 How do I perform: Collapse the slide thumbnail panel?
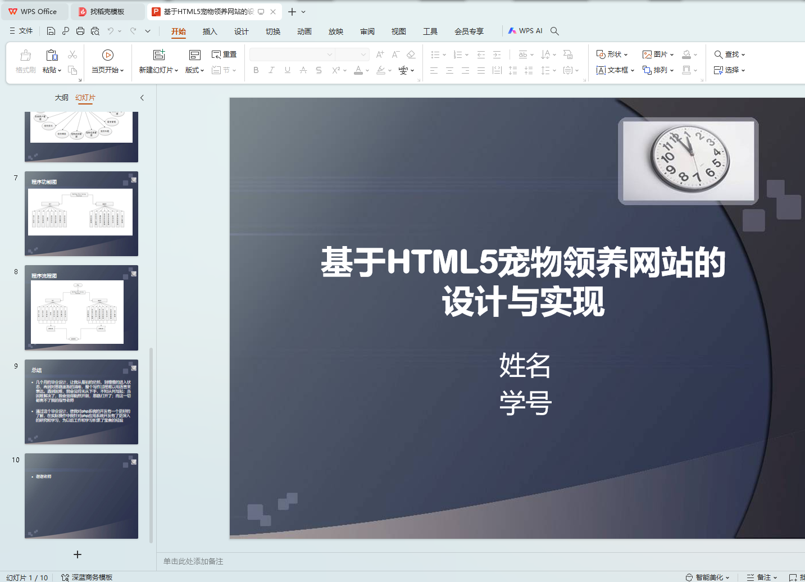[142, 98]
